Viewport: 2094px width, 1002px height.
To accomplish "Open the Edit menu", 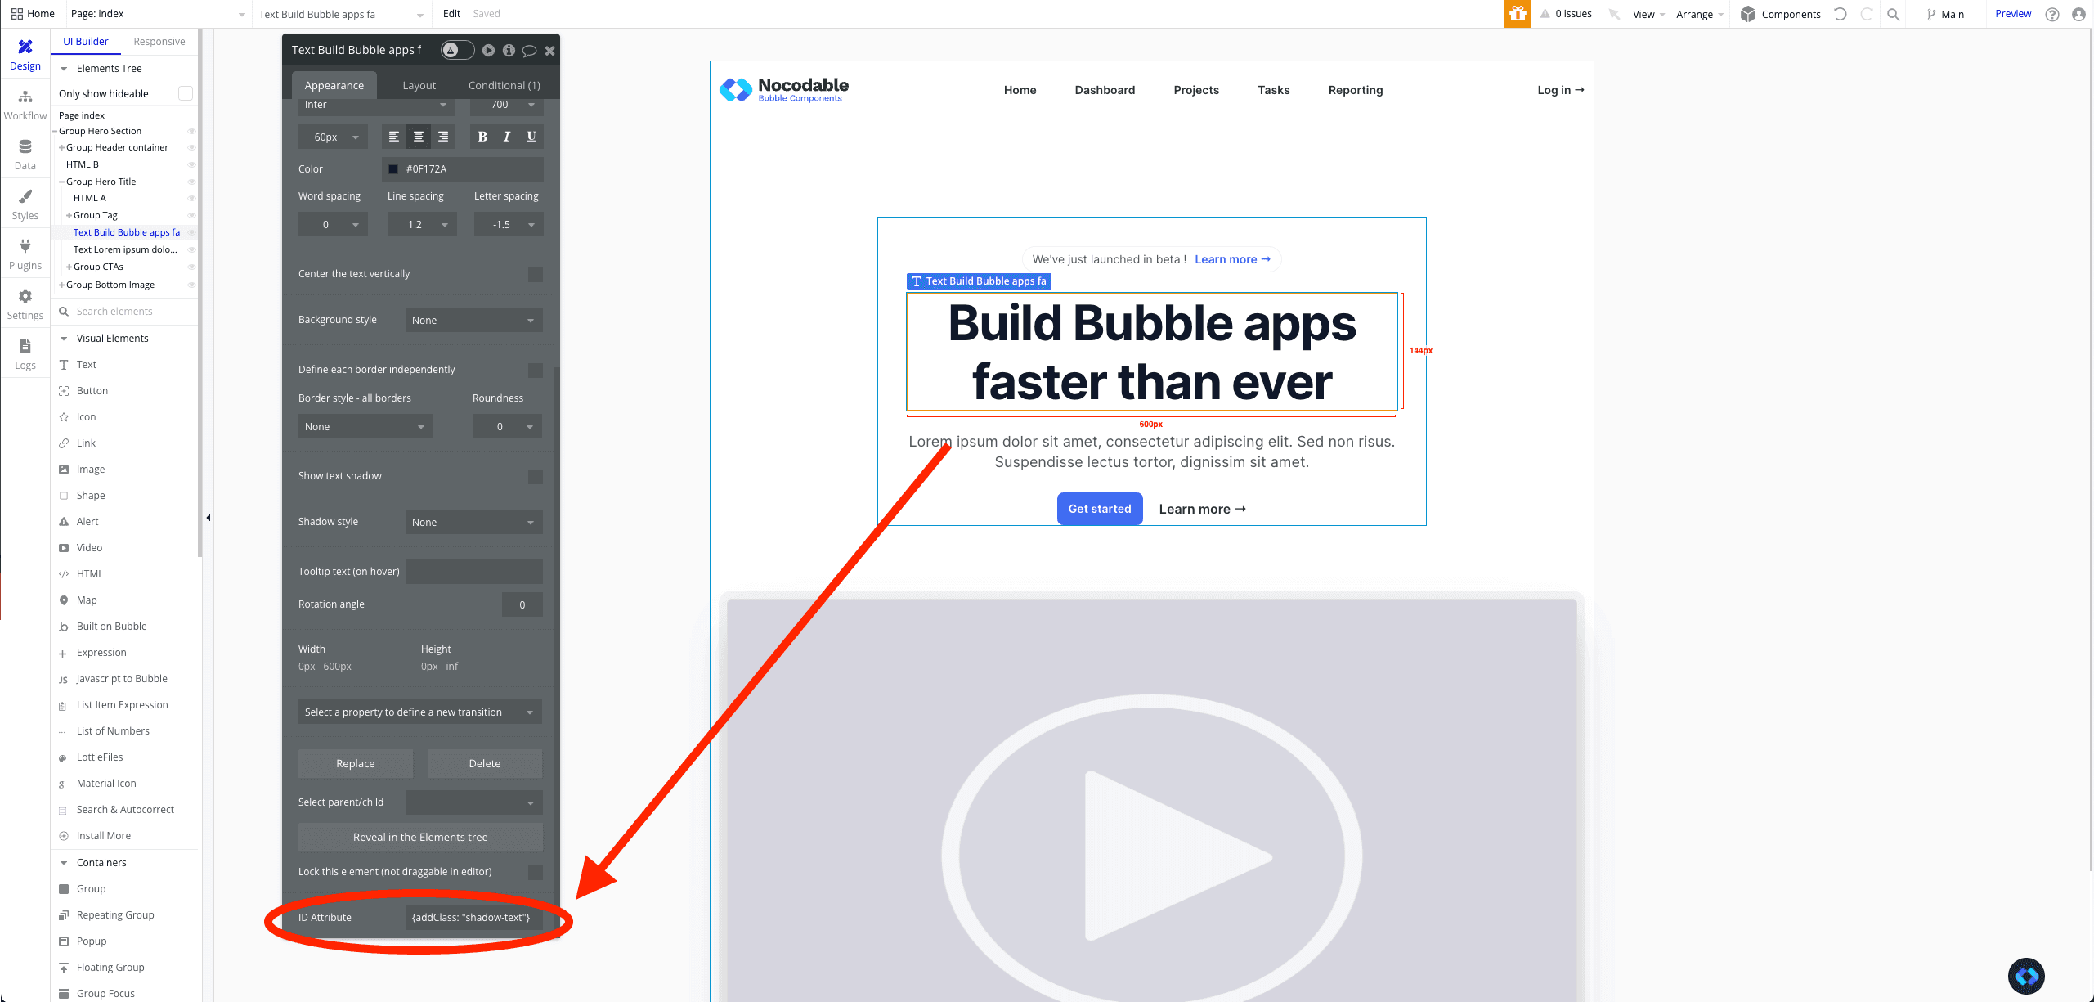I will (451, 14).
